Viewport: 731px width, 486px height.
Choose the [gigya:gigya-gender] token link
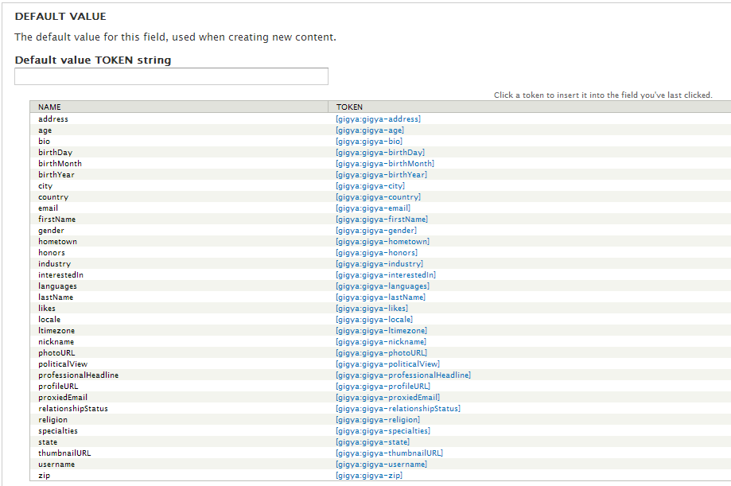[376, 231]
